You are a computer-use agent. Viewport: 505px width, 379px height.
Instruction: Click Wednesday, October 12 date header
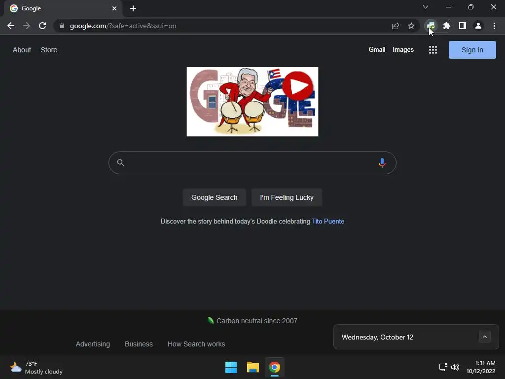(x=377, y=337)
